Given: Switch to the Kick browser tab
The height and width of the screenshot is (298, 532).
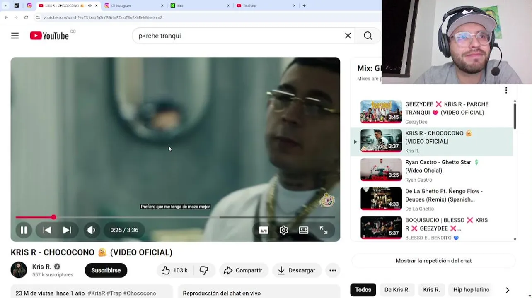Looking at the screenshot, I should (200, 5).
